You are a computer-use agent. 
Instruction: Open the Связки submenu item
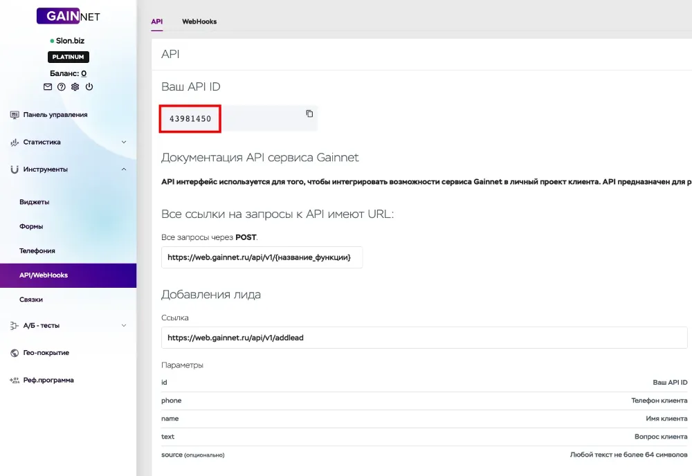tap(31, 300)
